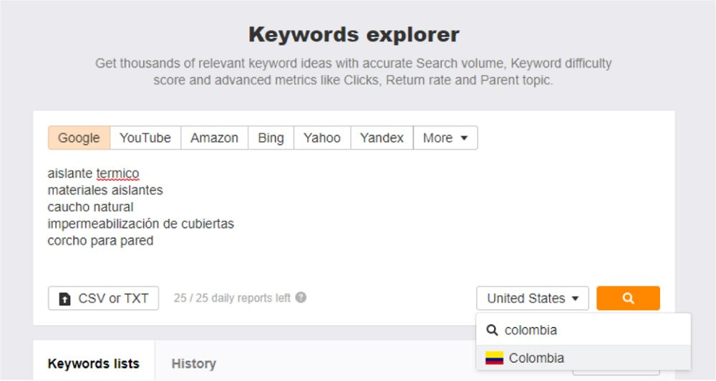Image resolution: width=716 pixels, height=381 pixels.
Task: Click the magnifier icon in country search
Action: click(x=492, y=330)
